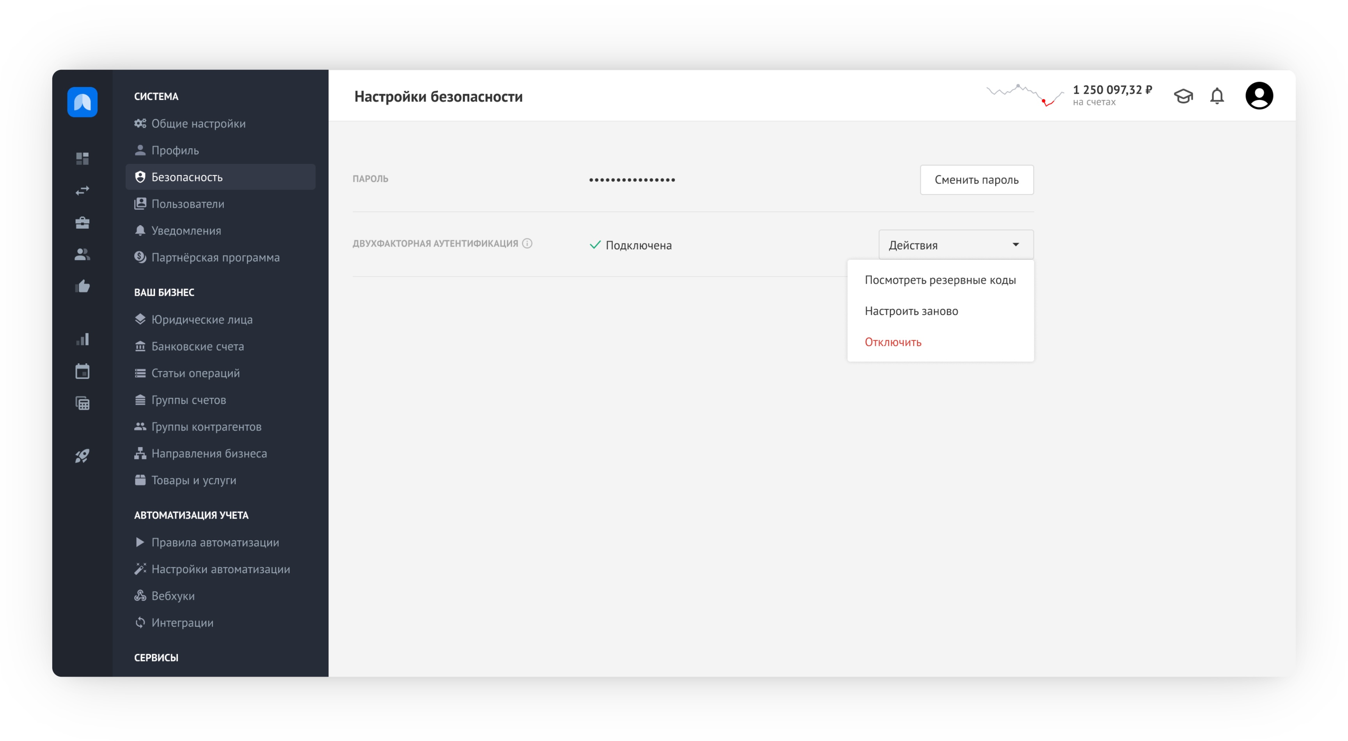Click the balance sparkline chart
Screen dimensions: 1348x741
(x=1025, y=95)
